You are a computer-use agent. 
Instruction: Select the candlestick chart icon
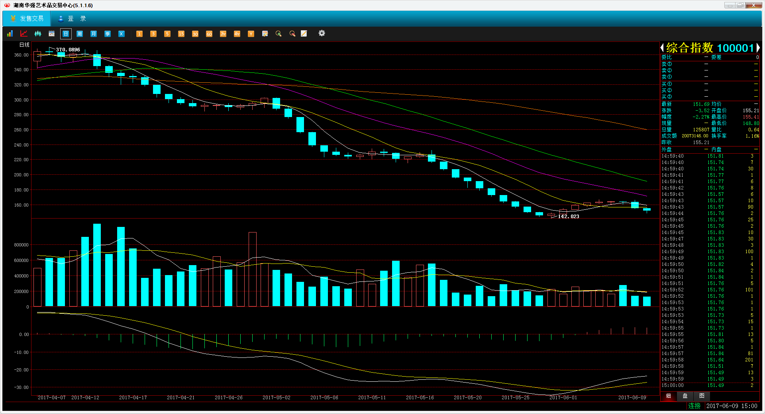(x=38, y=34)
